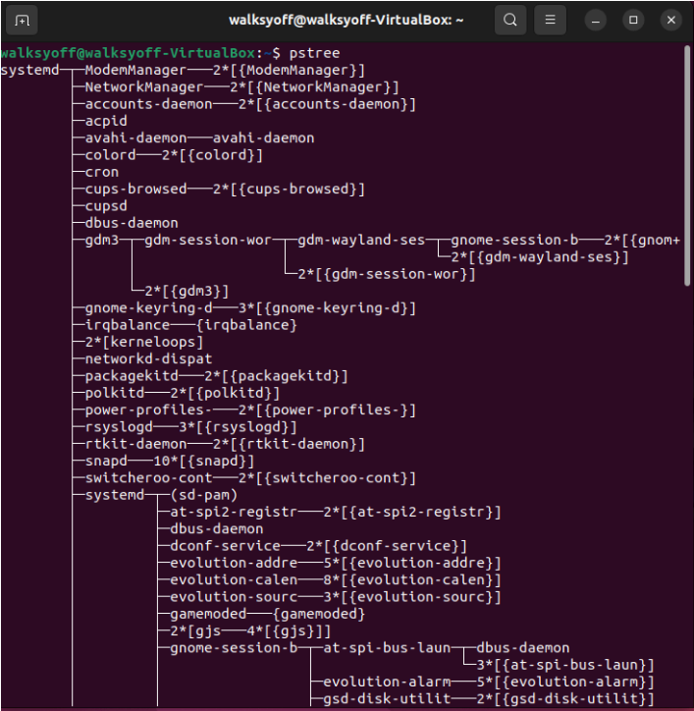Click the vertical scrollbar thumb
The image size is (694, 711).
(x=687, y=166)
